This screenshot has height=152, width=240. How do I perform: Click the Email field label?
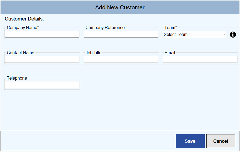click(170, 53)
